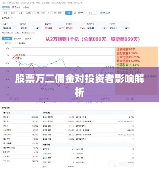Select the first quick date range button
The width and height of the screenshot is (159, 170).
[6, 13]
